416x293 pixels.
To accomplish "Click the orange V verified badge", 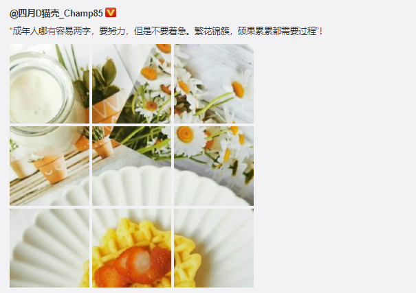I will click(111, 12).
